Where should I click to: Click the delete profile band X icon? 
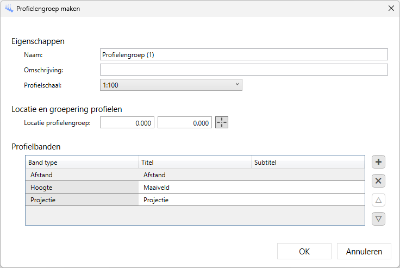[x=379, y=181]
